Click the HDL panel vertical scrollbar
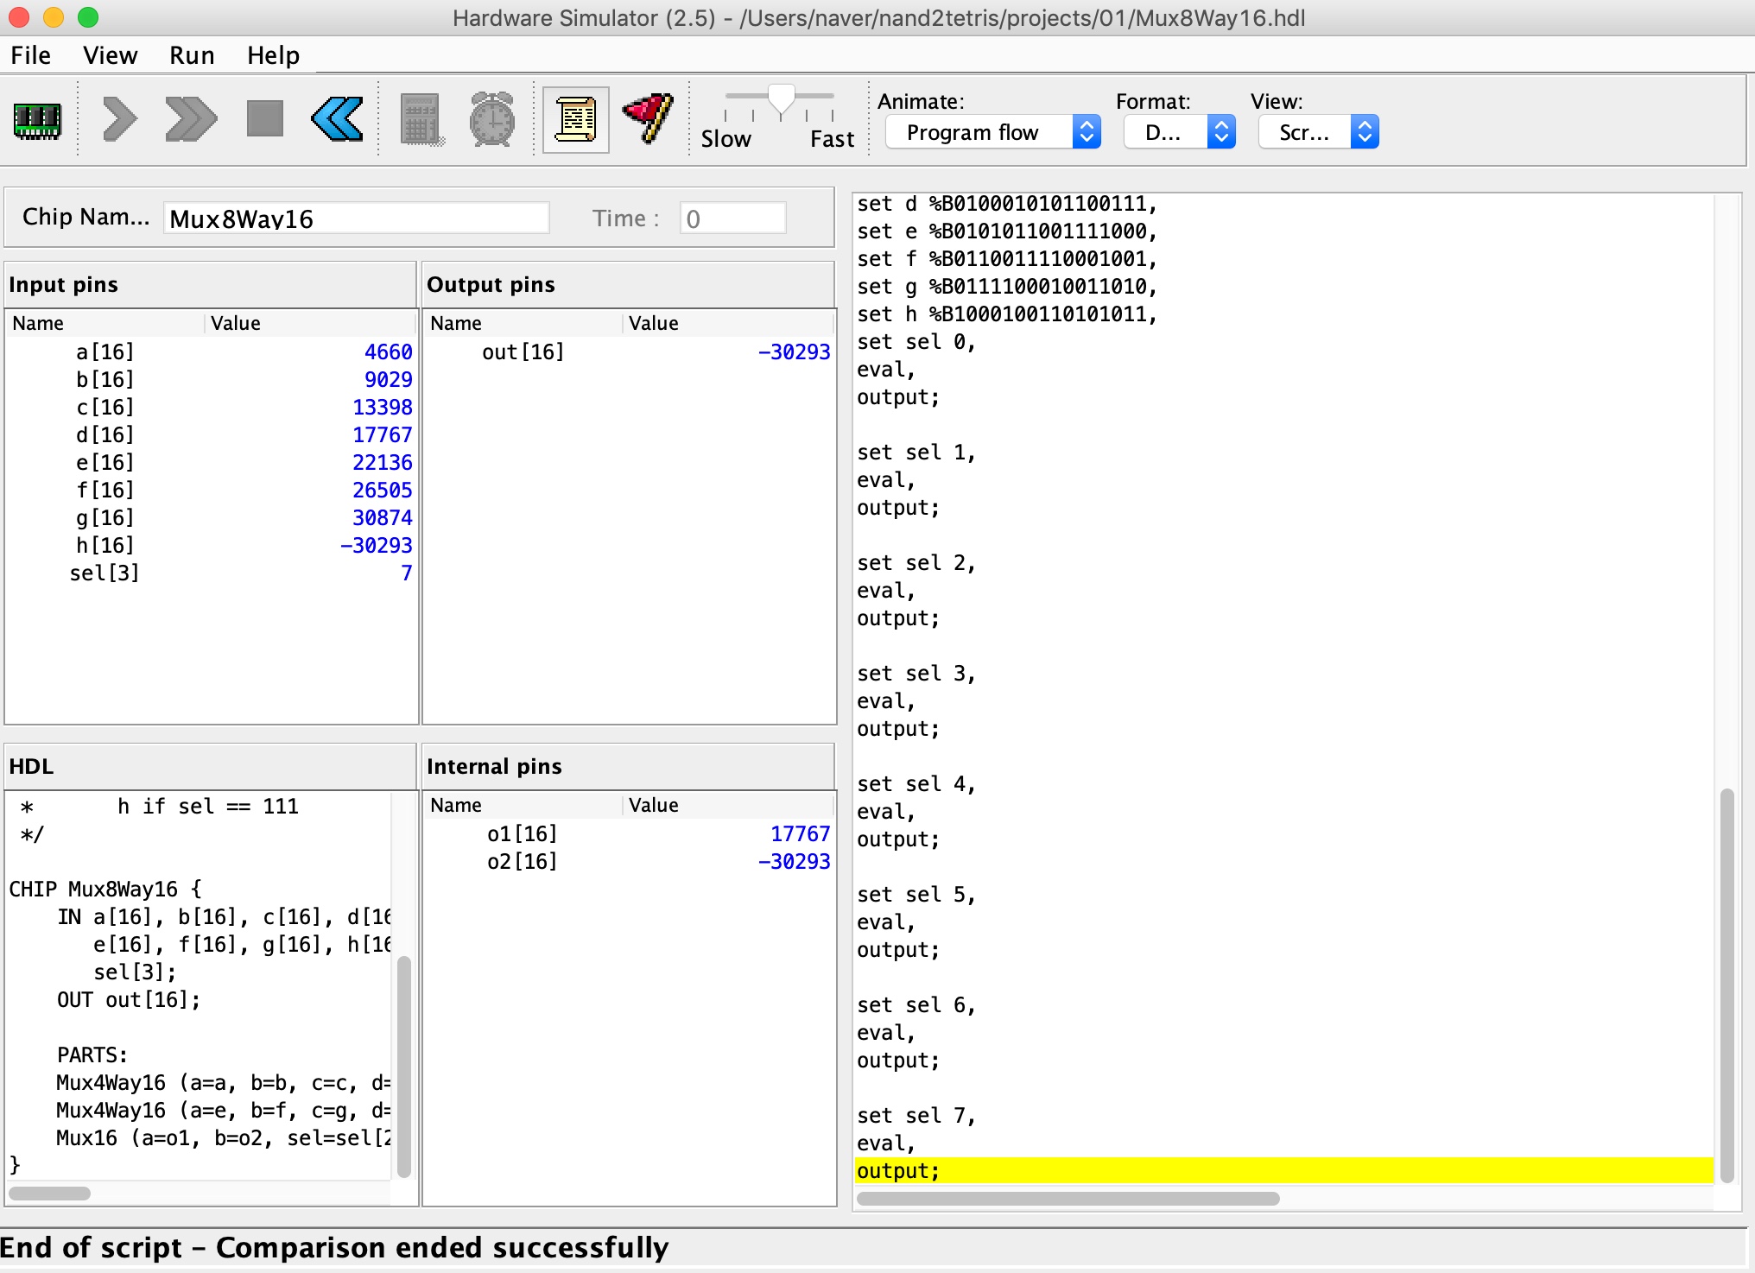1755x1273 pixels. [403, 1067]
